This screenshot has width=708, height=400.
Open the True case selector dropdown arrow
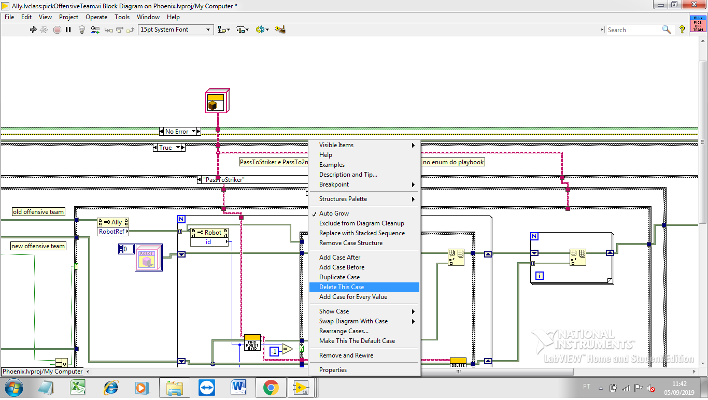(x=178, y=148)
